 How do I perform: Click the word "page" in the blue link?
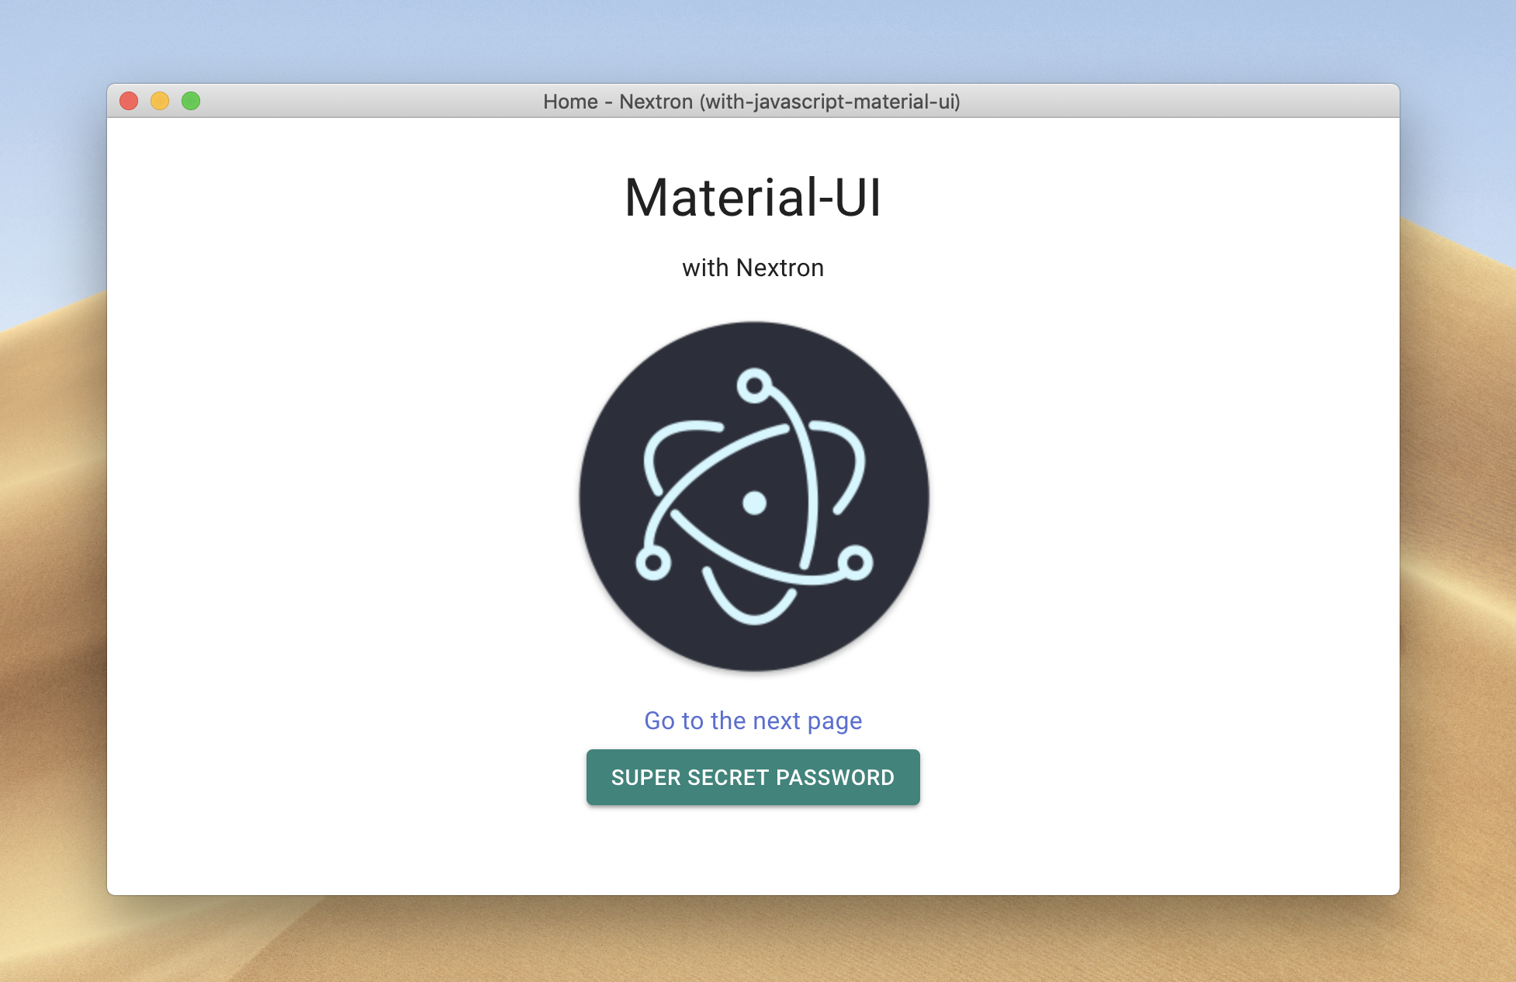click(x=834, y=722)
